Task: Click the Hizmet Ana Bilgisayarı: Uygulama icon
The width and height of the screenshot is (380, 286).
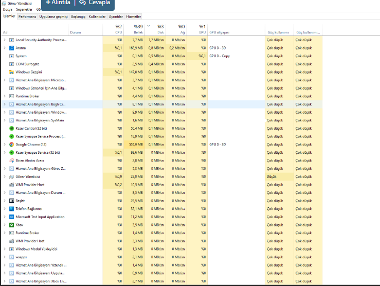Action: coord(11,273)
